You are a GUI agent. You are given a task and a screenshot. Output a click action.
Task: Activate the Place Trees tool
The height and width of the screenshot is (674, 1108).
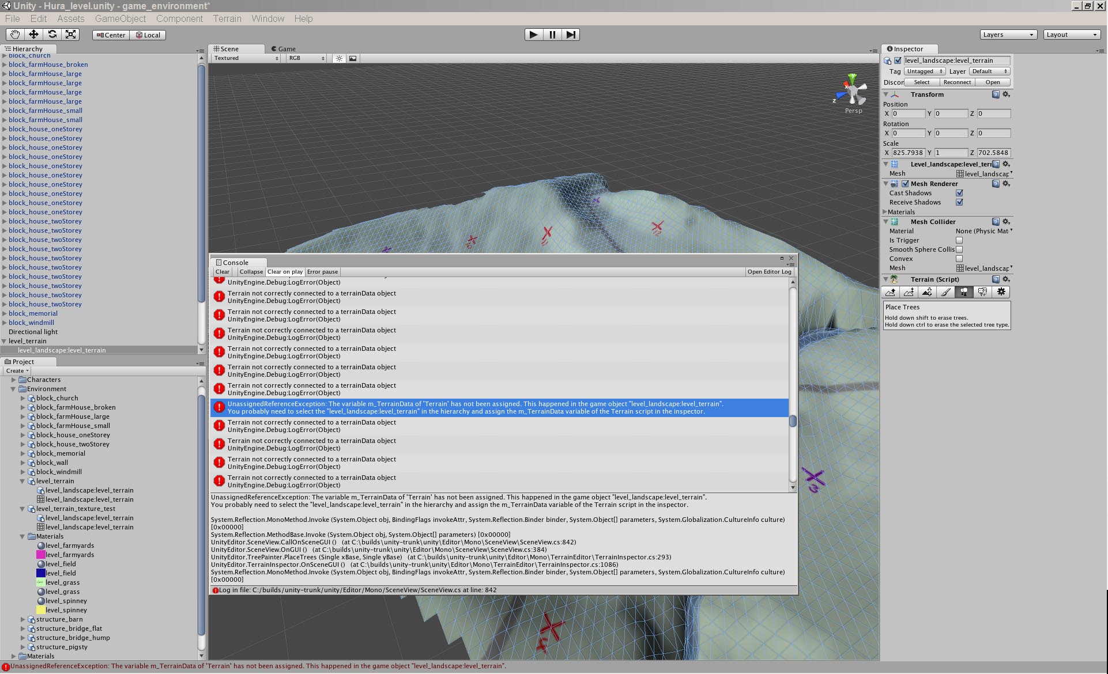pyautogui.click(x=964, y=292)
